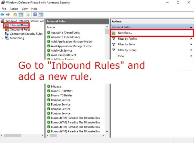
Task: Select Outbound Rules in the tree
Action: (20, 30)
